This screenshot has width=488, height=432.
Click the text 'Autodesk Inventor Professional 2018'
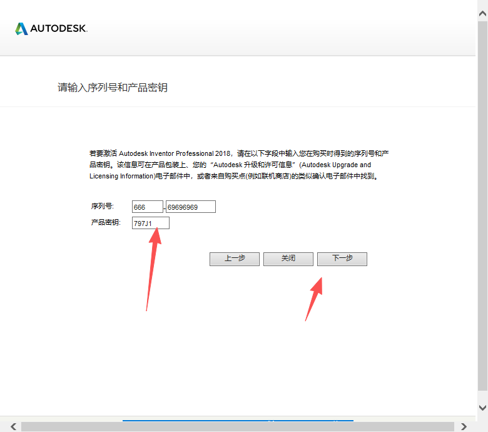click(x=175, y=153)
